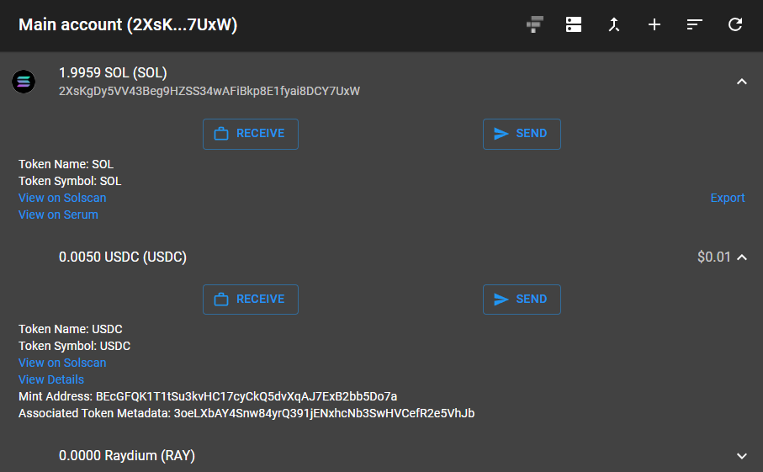Click the Serum market icon in header
Screen dimensions: 763x472
click(x=535, y=24)
